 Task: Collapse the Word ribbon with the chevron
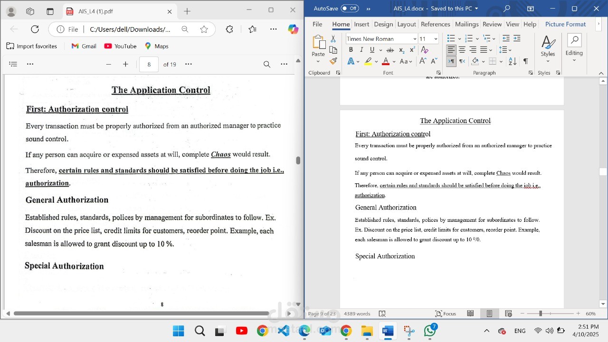click(601, 73)
